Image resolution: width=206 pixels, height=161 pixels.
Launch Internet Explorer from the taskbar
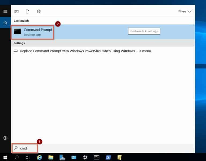tap(39, 157)
